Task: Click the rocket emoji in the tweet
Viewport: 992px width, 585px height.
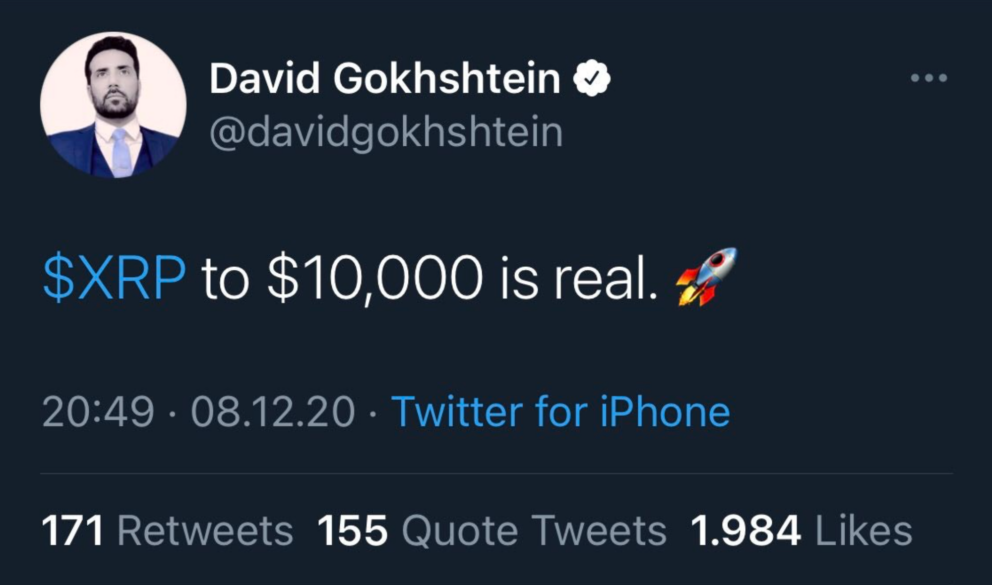Action: tap(707, 277)
